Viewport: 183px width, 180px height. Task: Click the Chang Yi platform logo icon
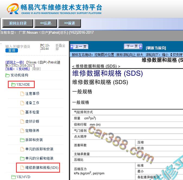(x=13, y=9)
